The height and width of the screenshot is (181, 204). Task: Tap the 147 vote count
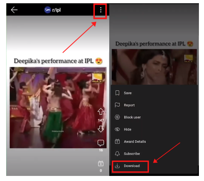(101, 120)
